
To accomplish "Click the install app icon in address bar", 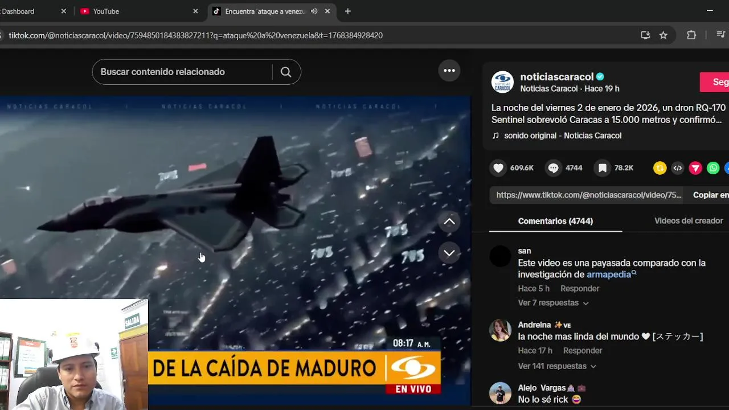I will [645, 35].
